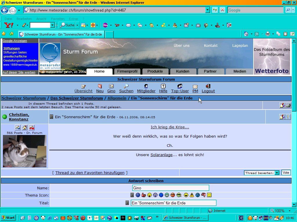This screenshot has height=222, width=297.
Task: Click "Thread zu den Favoriten hinzufügen" link
Action: (x=90, y=173)
